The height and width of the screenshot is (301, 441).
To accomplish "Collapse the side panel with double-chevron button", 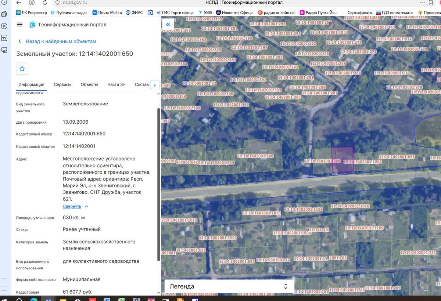I will (x=168, y=24).
